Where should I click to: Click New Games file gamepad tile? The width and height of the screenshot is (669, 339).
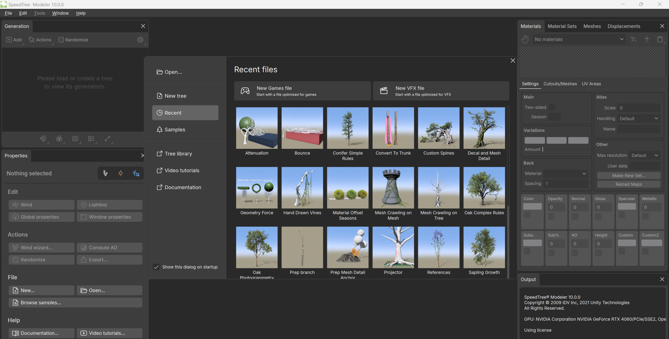click(x=302, y=91)
